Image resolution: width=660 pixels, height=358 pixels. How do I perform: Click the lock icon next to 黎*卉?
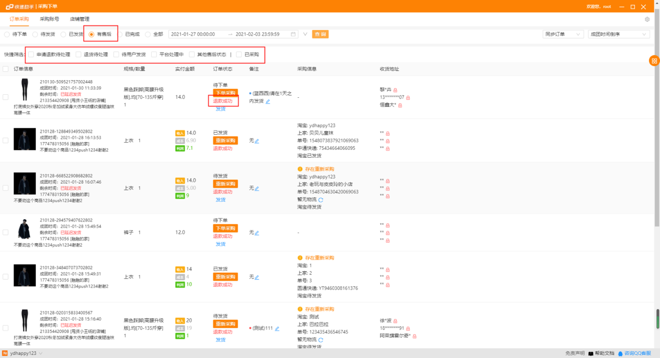point(395,90)
